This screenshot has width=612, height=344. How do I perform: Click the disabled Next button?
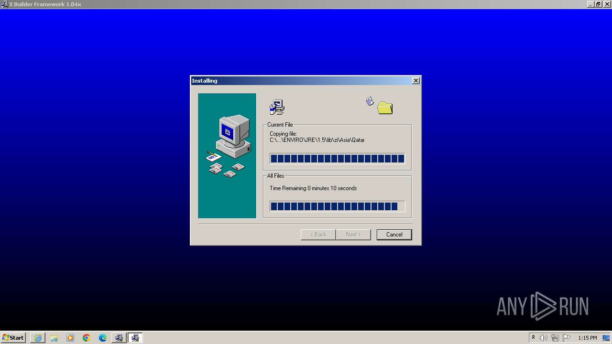[x=353, y=235]
